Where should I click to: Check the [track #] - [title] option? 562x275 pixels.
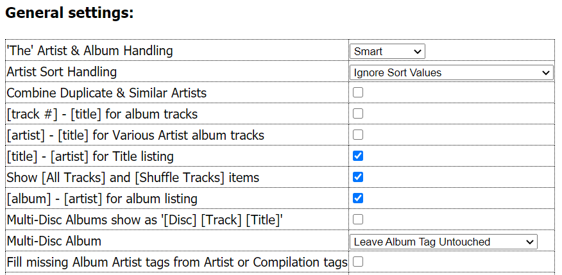click(358, 113)
